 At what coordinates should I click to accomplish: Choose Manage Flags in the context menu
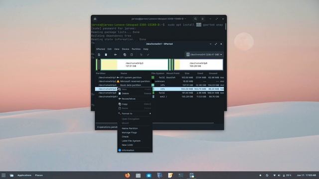135,133
